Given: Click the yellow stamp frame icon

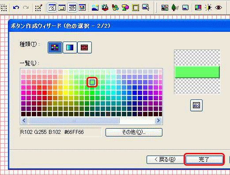Looking at the screenshot, I should click(x=136, y=8).
